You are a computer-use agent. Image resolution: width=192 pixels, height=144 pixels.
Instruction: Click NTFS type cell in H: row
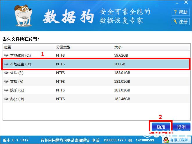(60, 99)
